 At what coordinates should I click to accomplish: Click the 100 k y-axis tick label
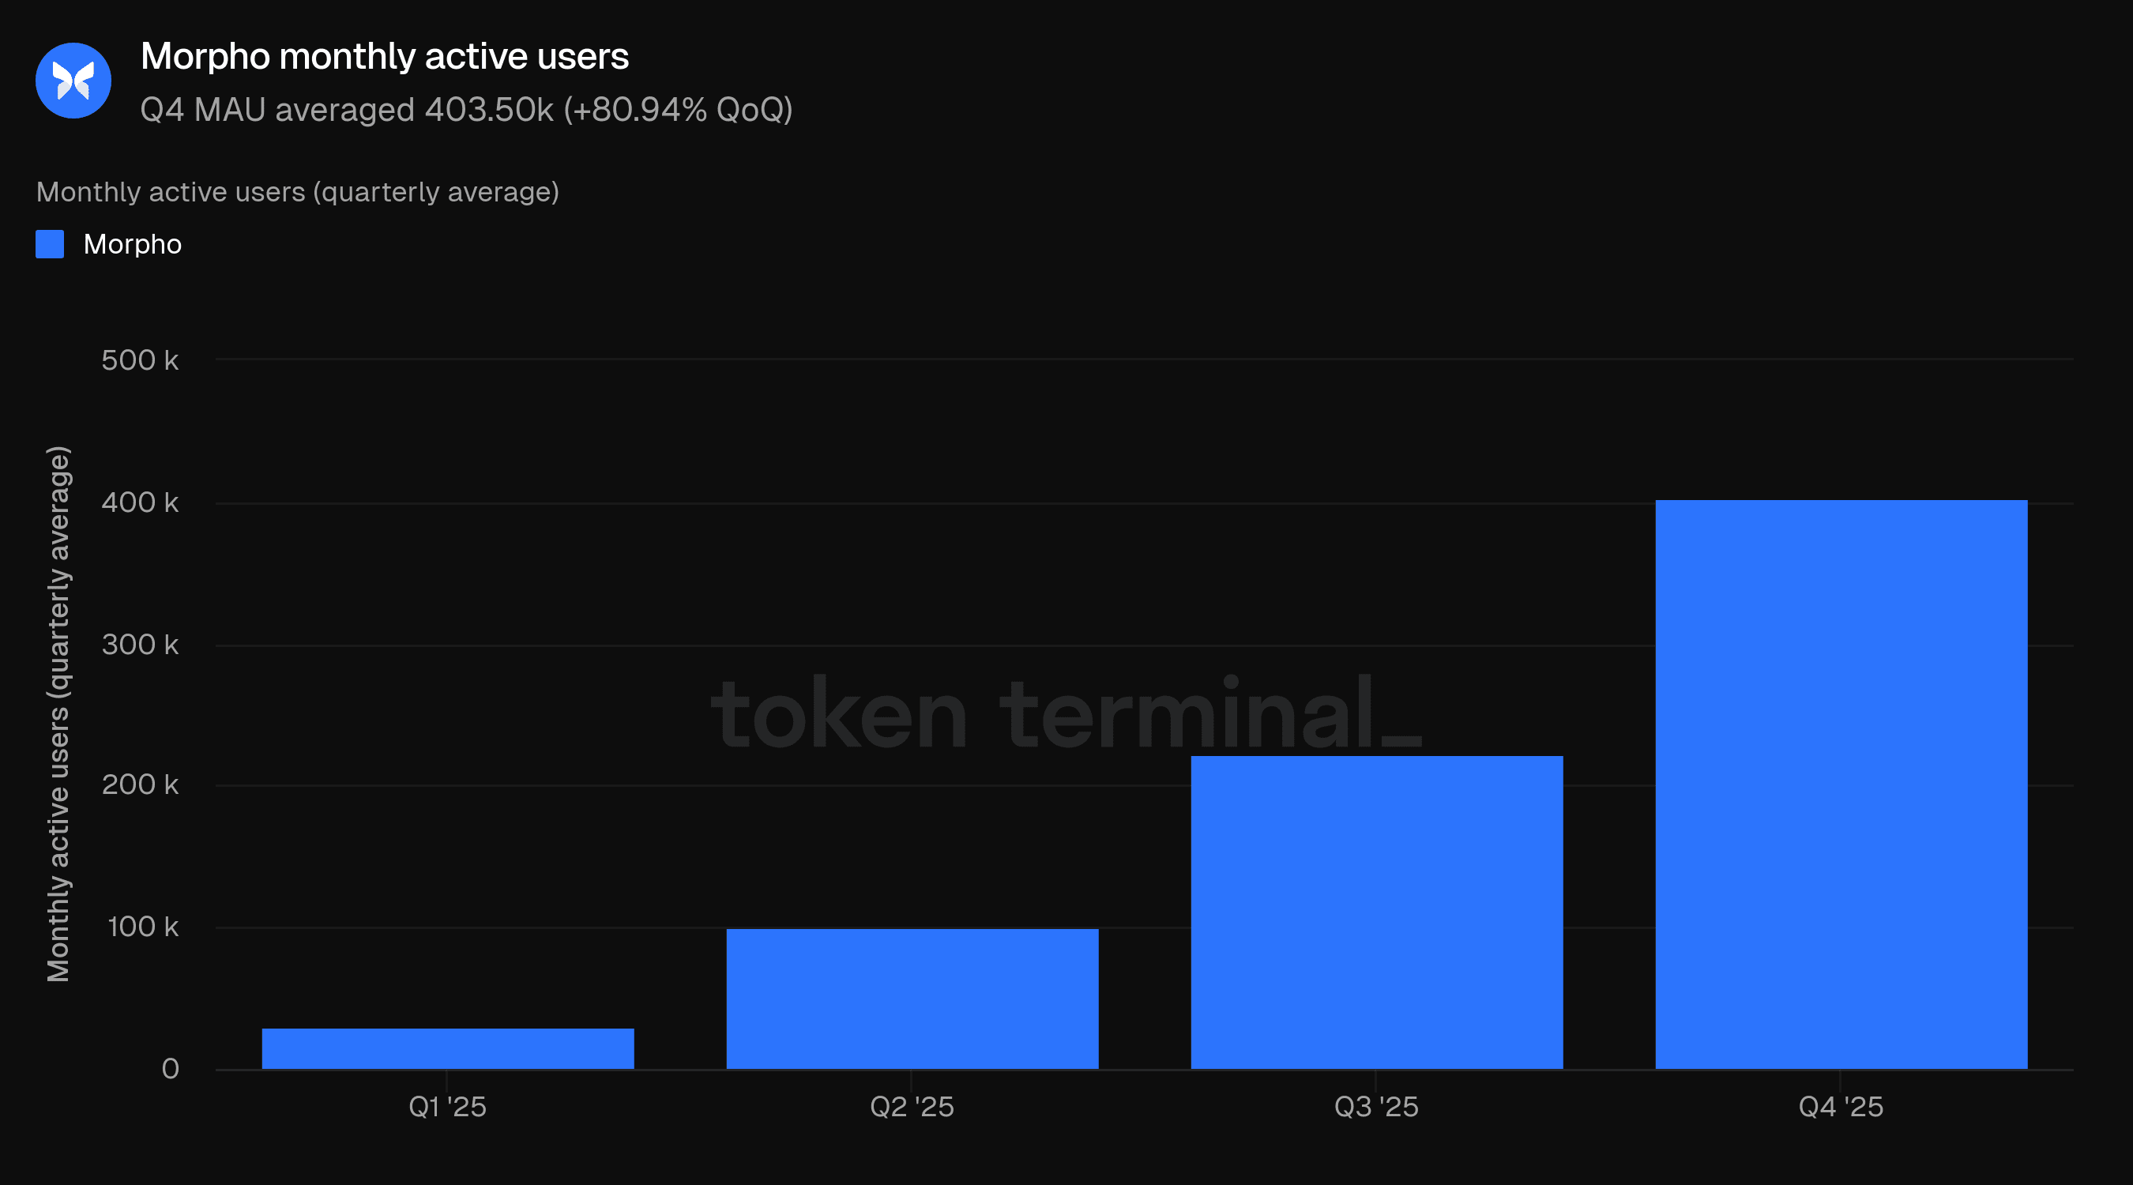142,927
